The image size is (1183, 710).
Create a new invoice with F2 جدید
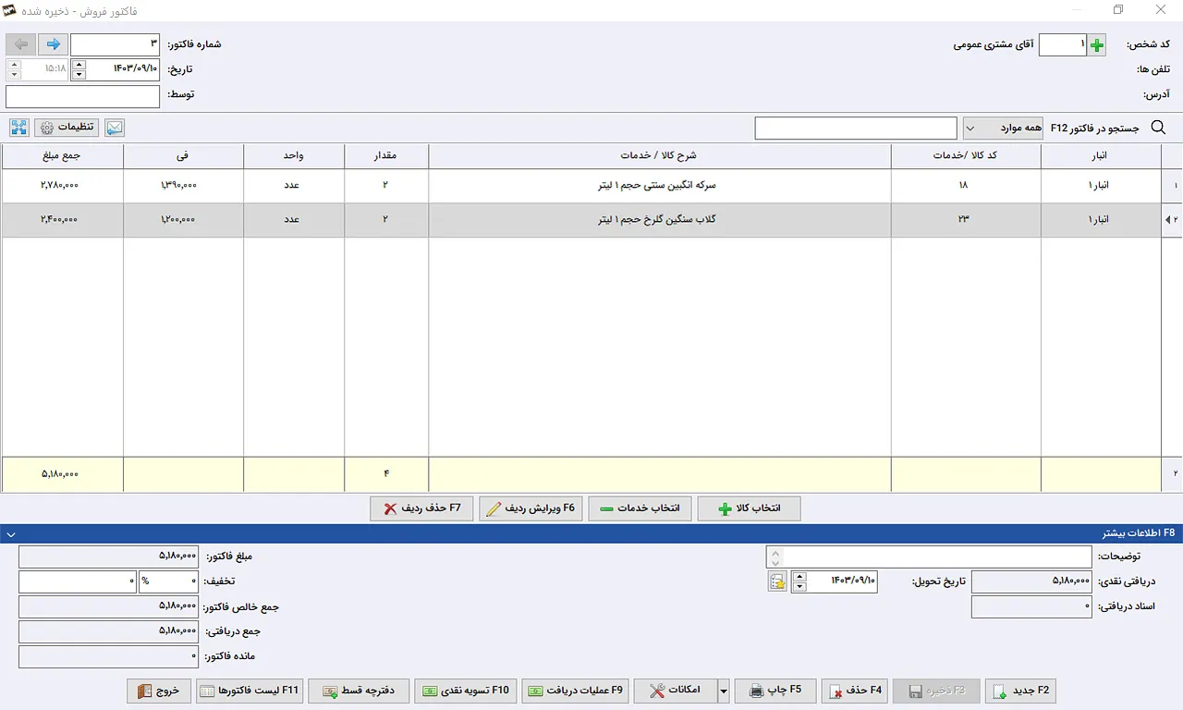1020,691
